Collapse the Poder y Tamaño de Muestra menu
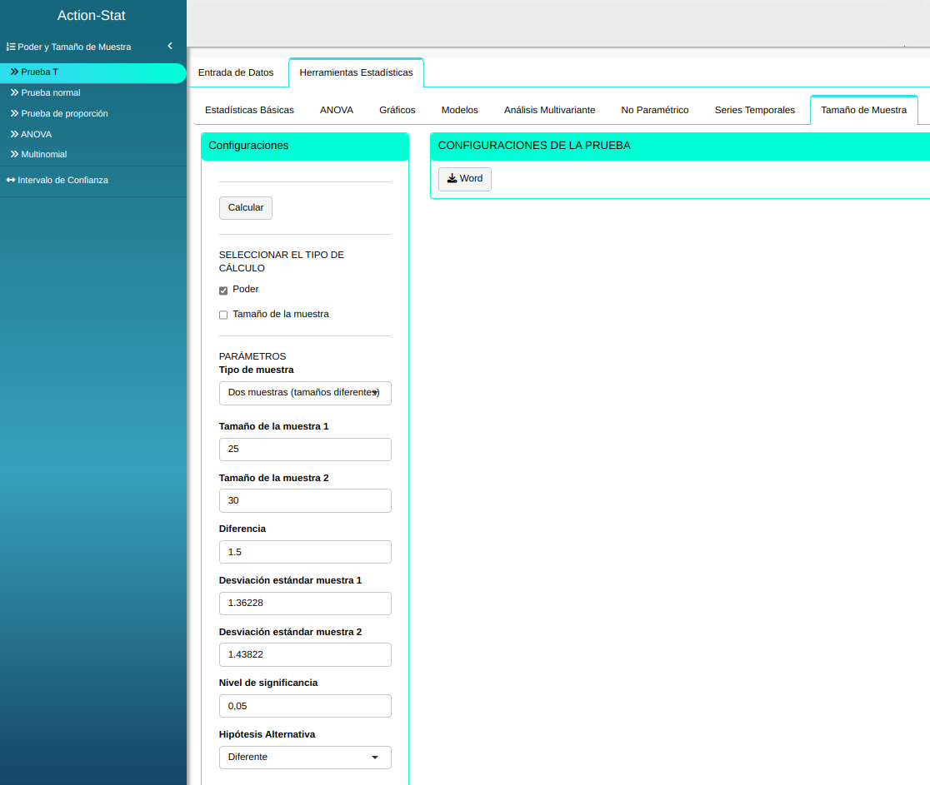 click(170, 47)
